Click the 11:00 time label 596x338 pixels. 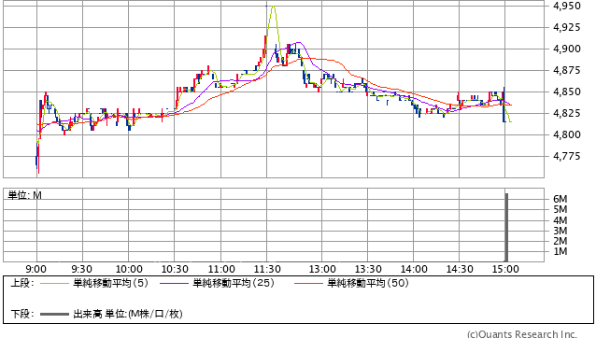(x=221, y=269)
